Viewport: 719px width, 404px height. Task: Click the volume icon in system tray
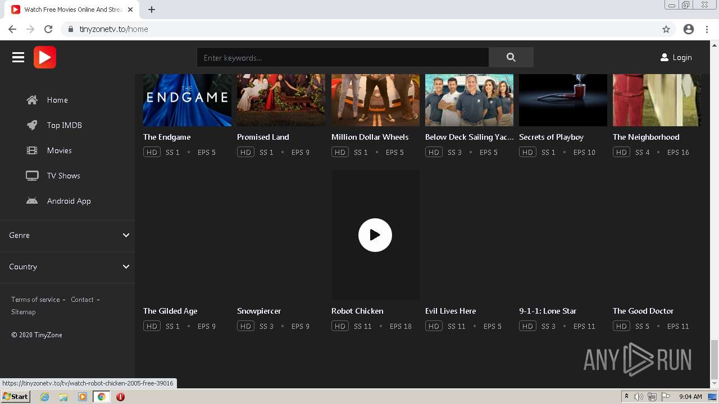point(639,397)
